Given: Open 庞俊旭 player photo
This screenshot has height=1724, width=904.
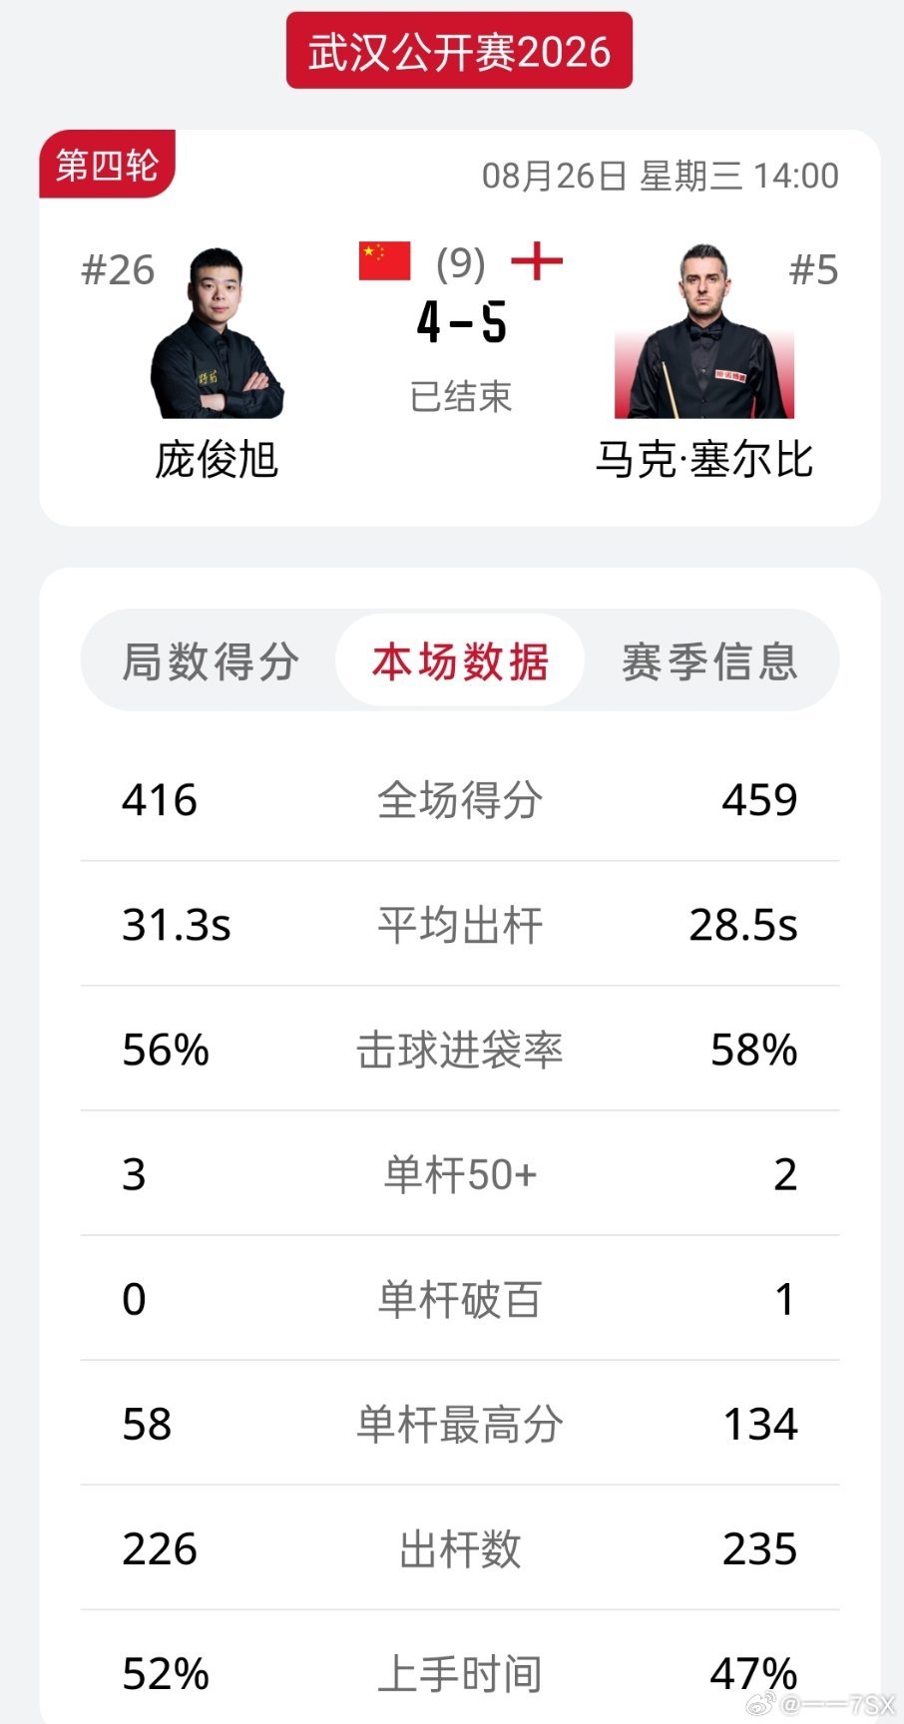Looking at the screenshot, I should [217, 333].
